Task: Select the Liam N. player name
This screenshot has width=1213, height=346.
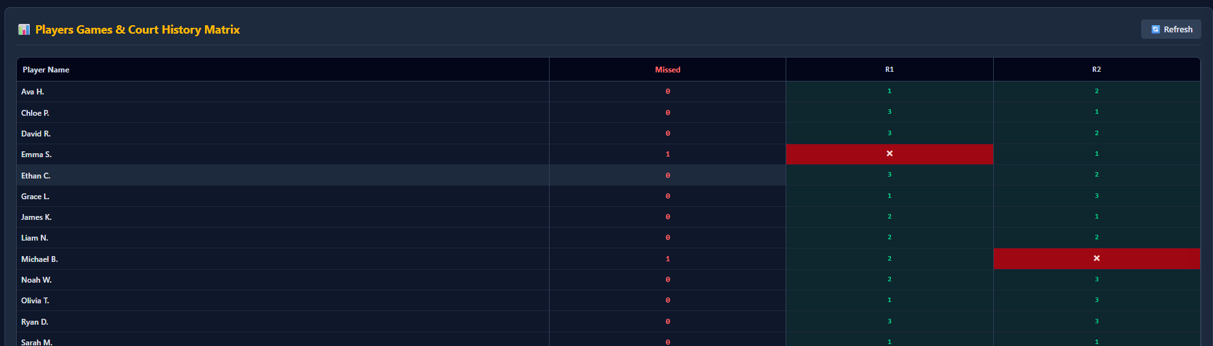Action: pos(34,238)
